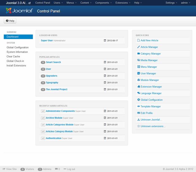The height and width of the screenshot is (172, 196).
Task: Toggle published state of Articles Category Module
Action: point(43,131)
